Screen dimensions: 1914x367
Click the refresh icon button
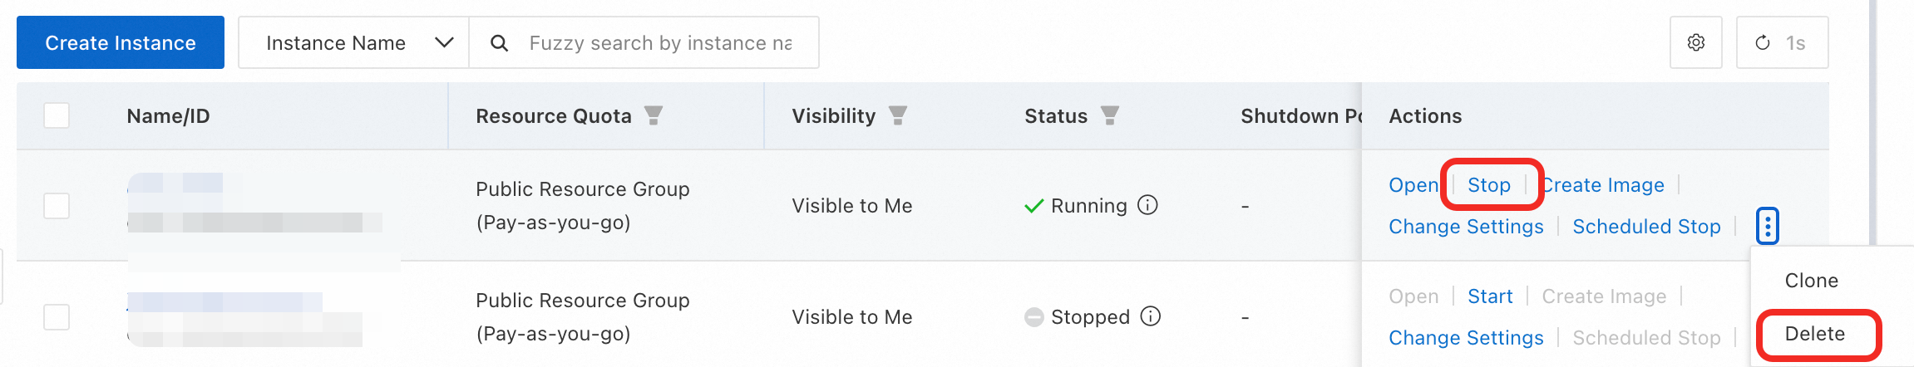pos(1763,42)
